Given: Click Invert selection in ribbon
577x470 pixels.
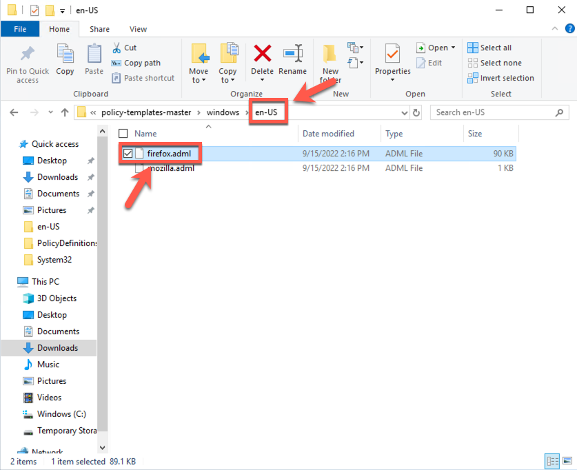Looking at the screenshot, I should (x=500, y=78).
